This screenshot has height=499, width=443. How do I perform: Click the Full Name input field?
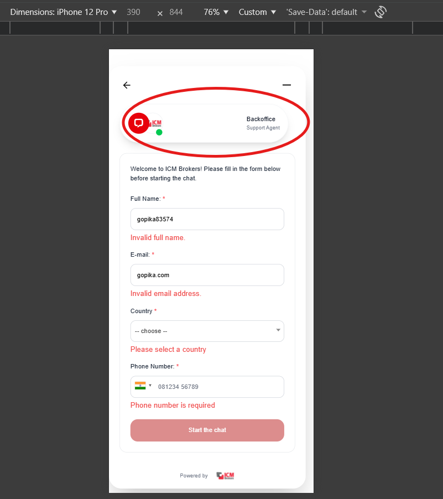(207, 219)
